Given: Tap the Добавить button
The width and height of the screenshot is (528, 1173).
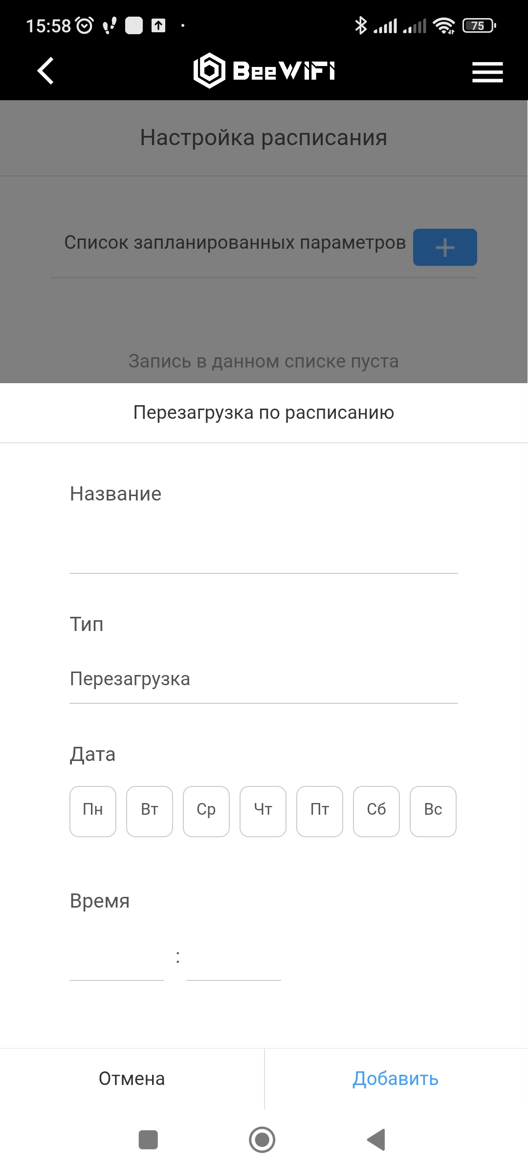Looking at the screenshot, I should click(x=396, y=1079).
